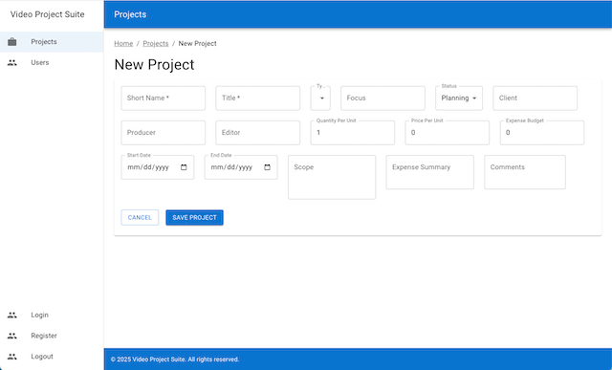Click the Quantity Per Unit field
Screen dimensions: 612x370
click(353, 133)
